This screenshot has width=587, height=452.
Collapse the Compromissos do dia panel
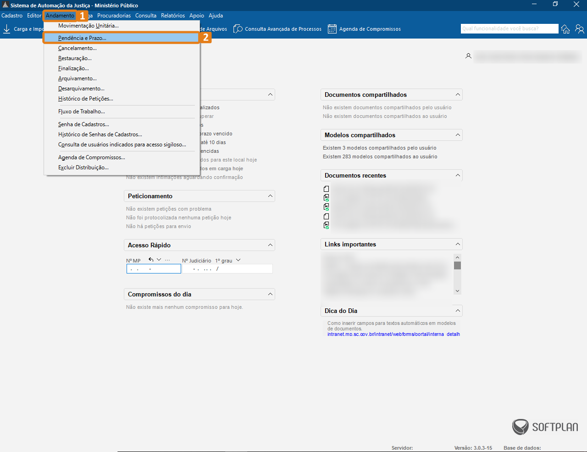[270, 294]
